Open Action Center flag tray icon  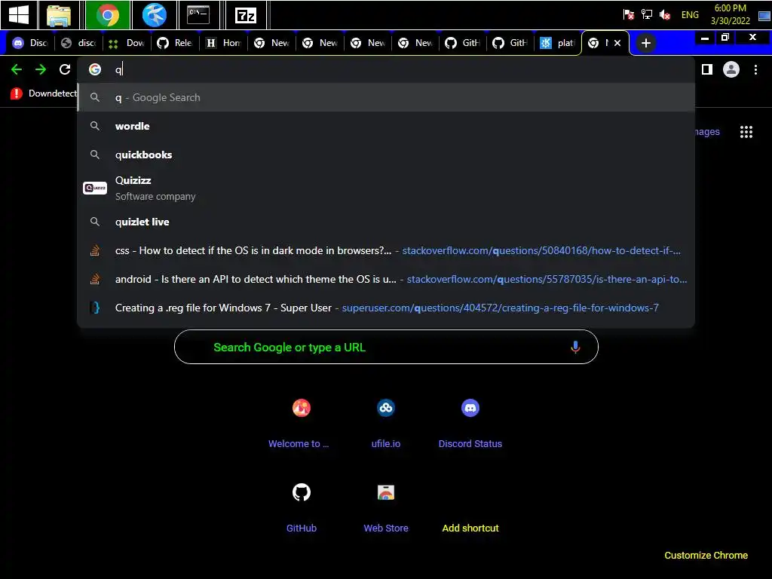click(x=629, y=15)
